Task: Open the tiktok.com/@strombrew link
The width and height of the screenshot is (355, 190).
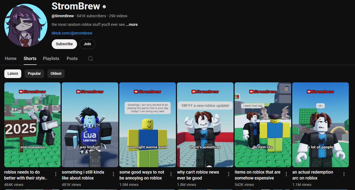Action: [x=72, y=33]
